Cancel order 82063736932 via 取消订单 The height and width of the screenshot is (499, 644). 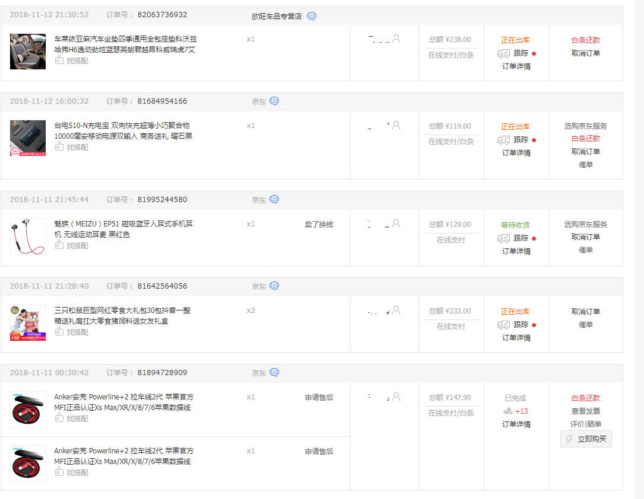[586, 53]
